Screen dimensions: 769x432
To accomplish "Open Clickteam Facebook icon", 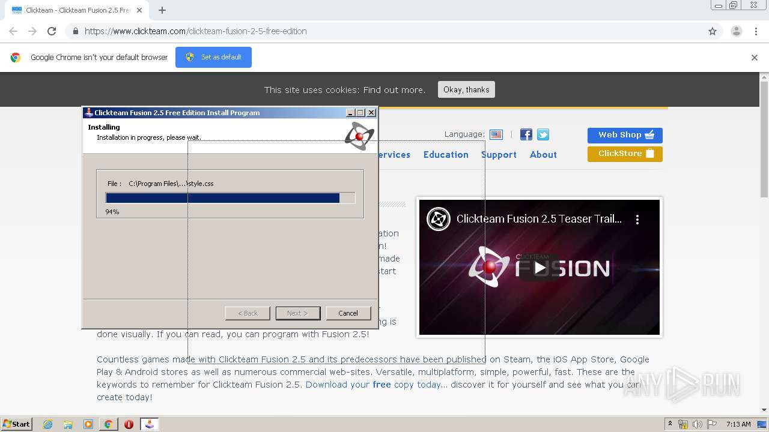I will pyautogui.click(x=526, y=134).
